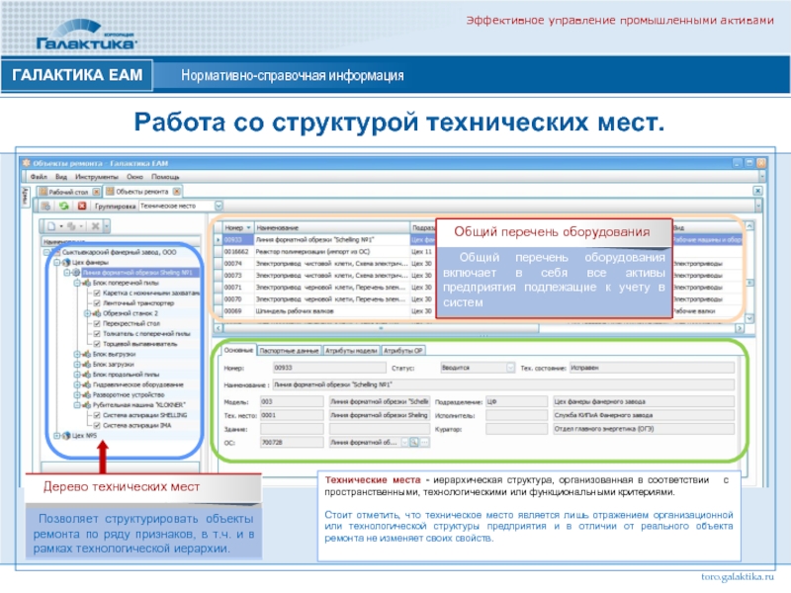Image resolution: width=791 pixels, height=593 pixels.
Task: Switch to the Рабочий стол tab
Action: point(68,192)
